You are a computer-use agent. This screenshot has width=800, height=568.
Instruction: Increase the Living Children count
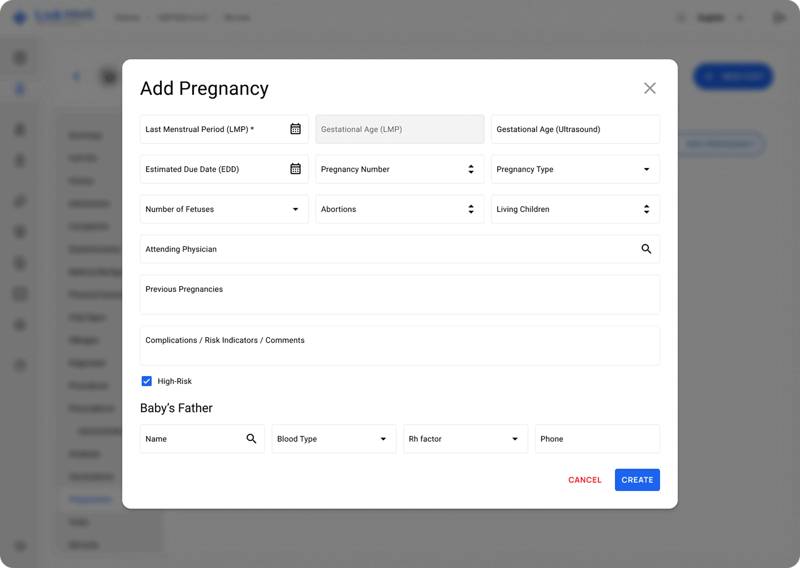click(x=646, y=206)
